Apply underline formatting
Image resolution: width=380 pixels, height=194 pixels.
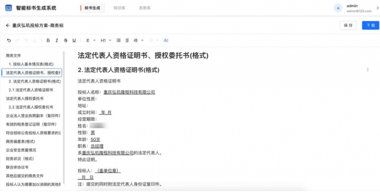tap(74, 40)
